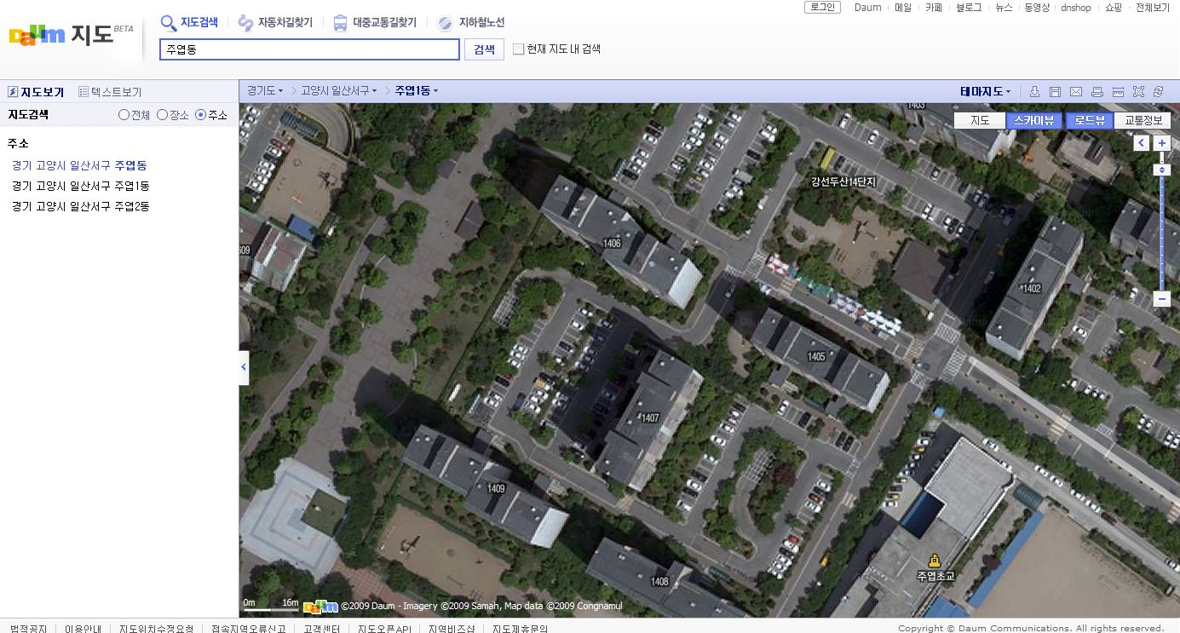The image size is (1180, 633).
Task: Click building number 1408 label
Action: 659,582
